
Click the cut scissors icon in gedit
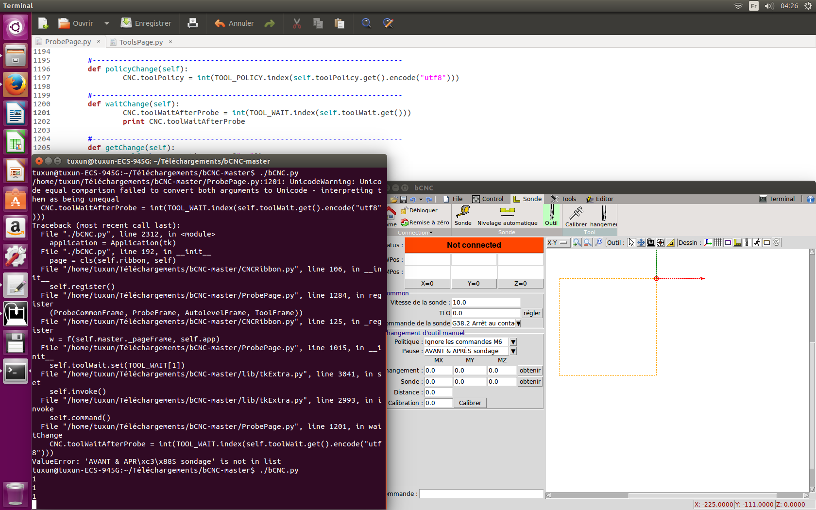tap(297, 23)
